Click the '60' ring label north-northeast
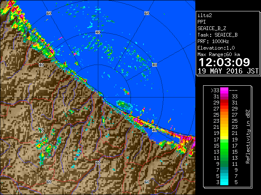The width and height of the screenshot is (261, 195). pyautogui.click(x=147, y=13)
